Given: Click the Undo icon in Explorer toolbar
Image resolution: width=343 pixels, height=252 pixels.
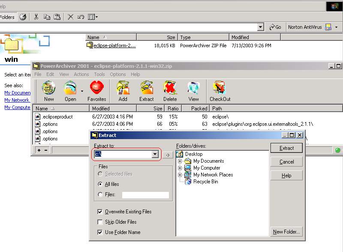Looking at the screenshot, I should [x=81, y=17].
